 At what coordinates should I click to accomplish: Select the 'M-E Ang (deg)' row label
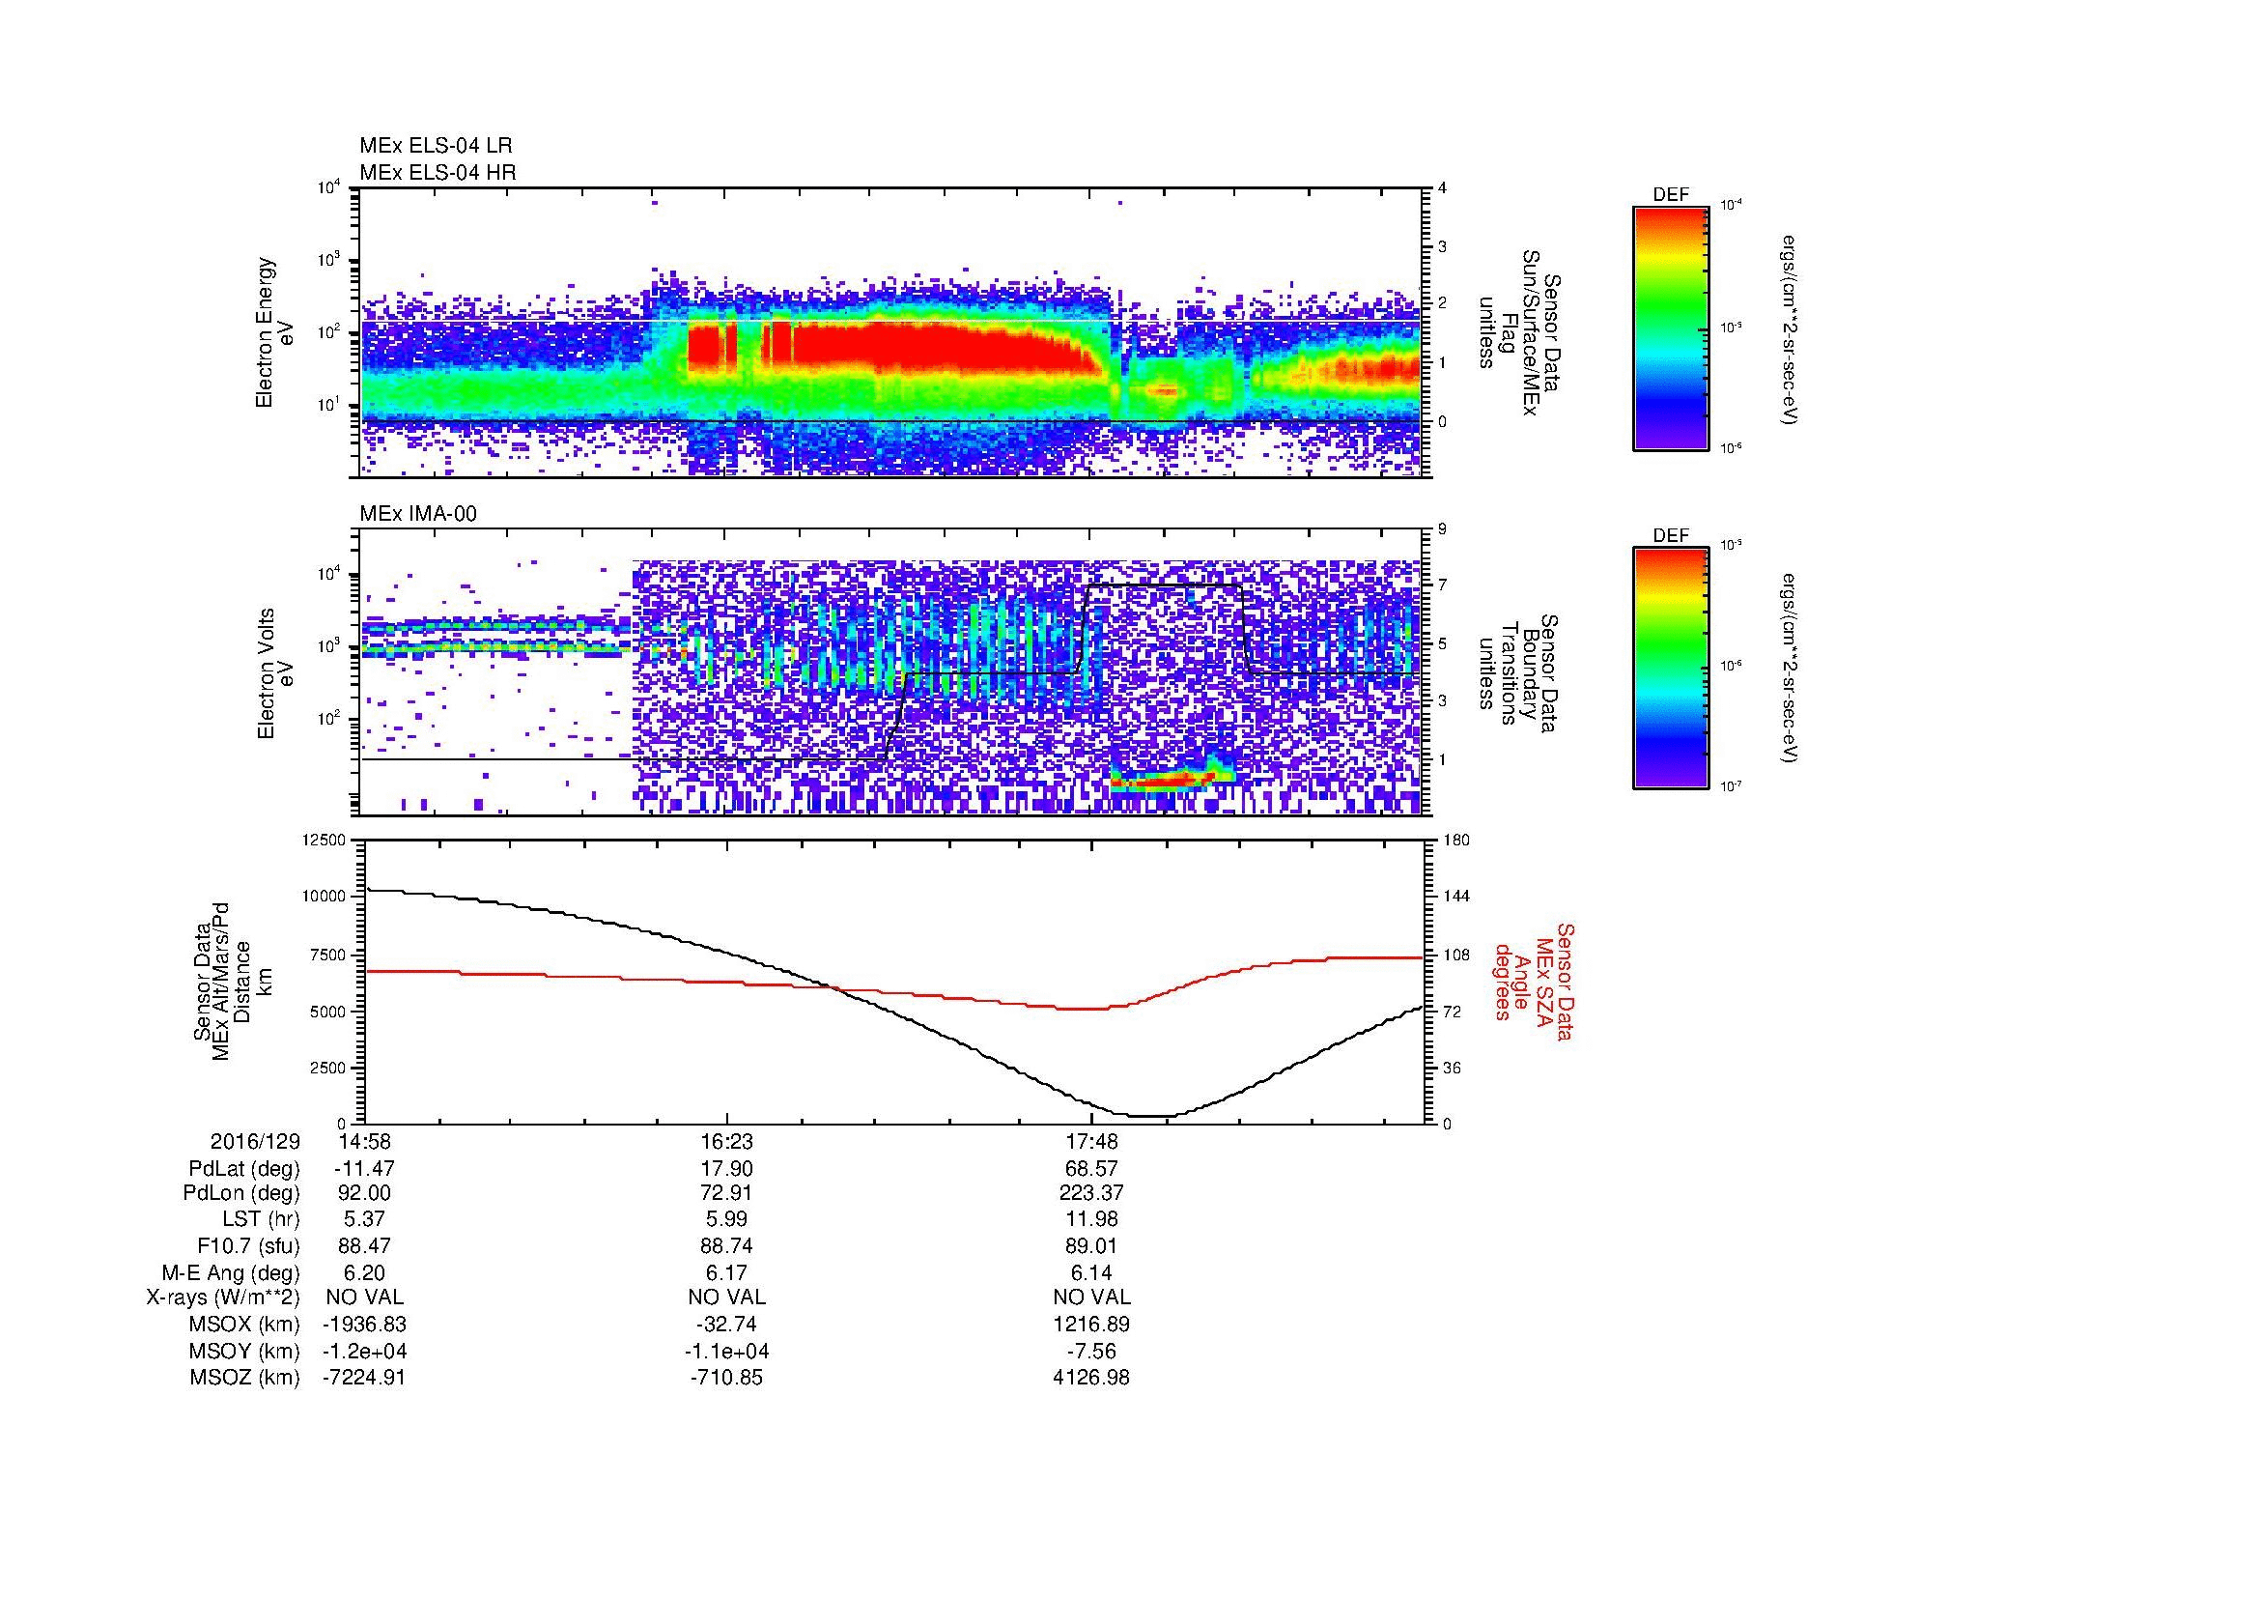click(230, 1272)
